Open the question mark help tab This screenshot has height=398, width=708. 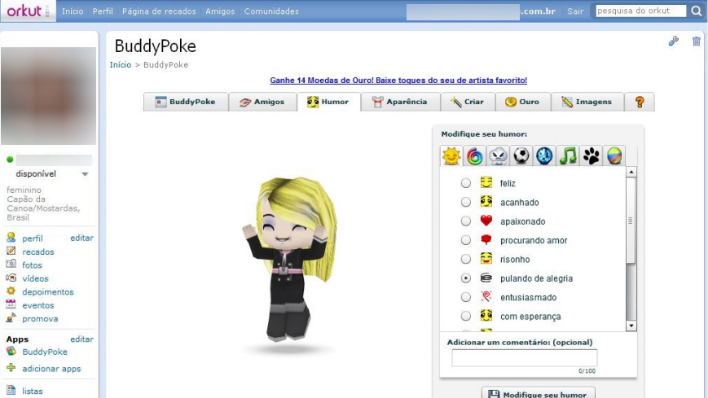640,102
